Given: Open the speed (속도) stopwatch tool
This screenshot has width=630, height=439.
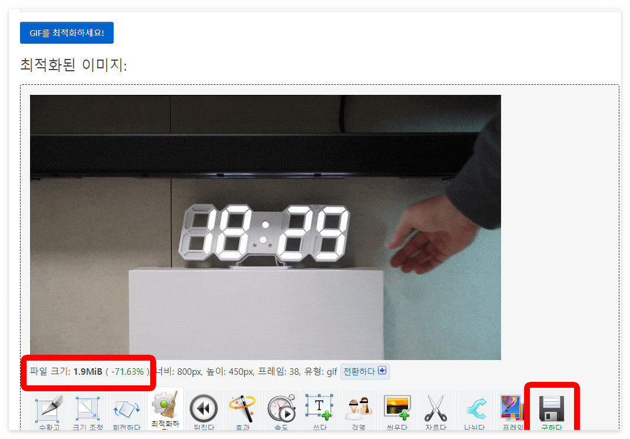Looking at the screenshot, I should point(281,411).
